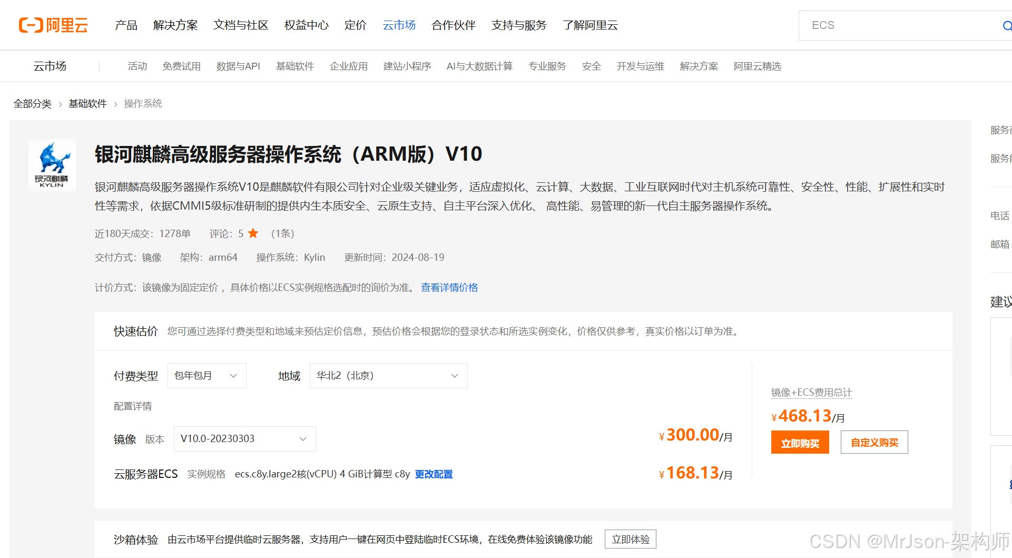Click the product title 银河麒麟高级服务器操作系统
Image resolution: width=1012 pixels, height=558 pixels.
(289, 154)
